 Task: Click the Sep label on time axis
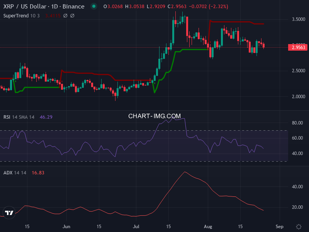(x=279, y=227)
